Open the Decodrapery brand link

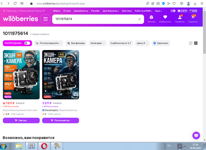coord(51,110)
